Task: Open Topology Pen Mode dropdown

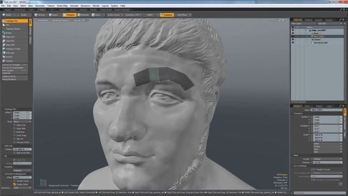Action: click(x=22, y=122)
